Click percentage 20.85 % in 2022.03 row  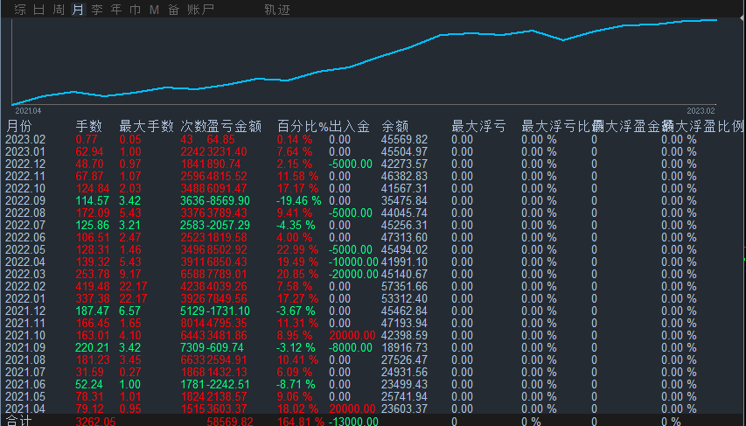coord(298,274)
